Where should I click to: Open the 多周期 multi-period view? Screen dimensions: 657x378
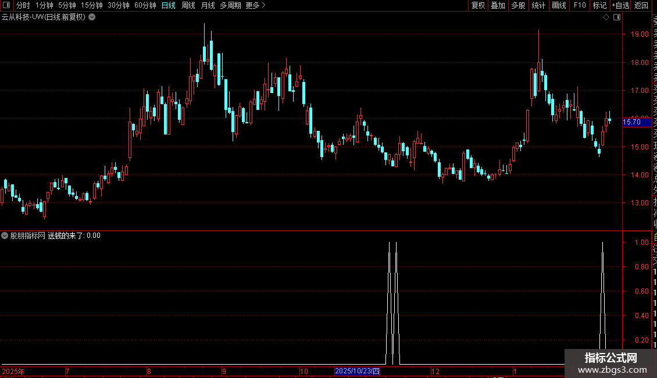[x=230, y=5]
